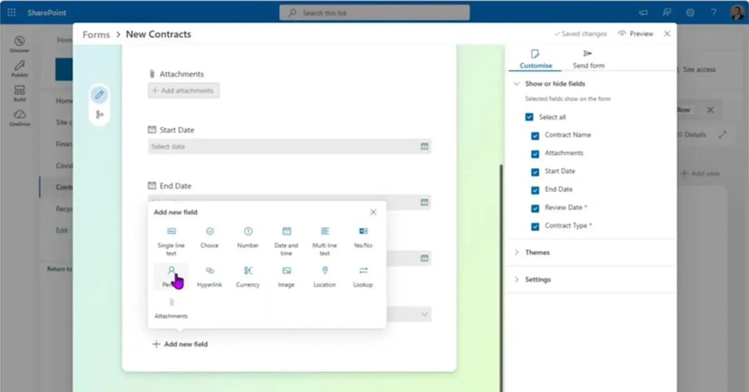
Task: Switch to the Customise tab
Action: (x=535, y=59)
